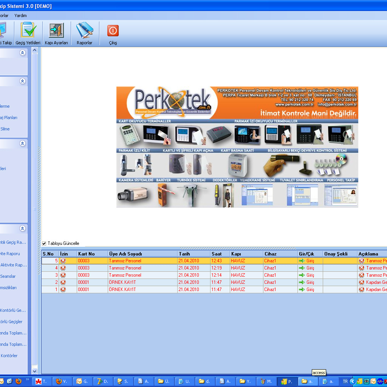
Task: Open the Kontörler sidebar link
Action: 9,356
